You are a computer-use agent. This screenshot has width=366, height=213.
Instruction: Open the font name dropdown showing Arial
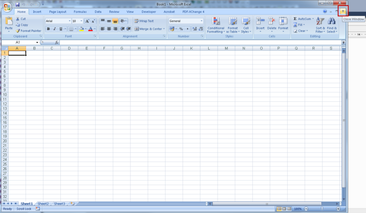pos(70,21)
